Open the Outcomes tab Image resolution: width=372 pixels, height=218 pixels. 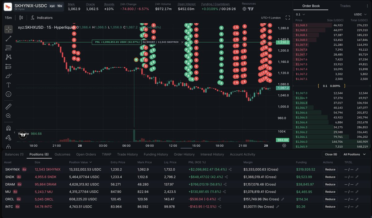[62, 154]
